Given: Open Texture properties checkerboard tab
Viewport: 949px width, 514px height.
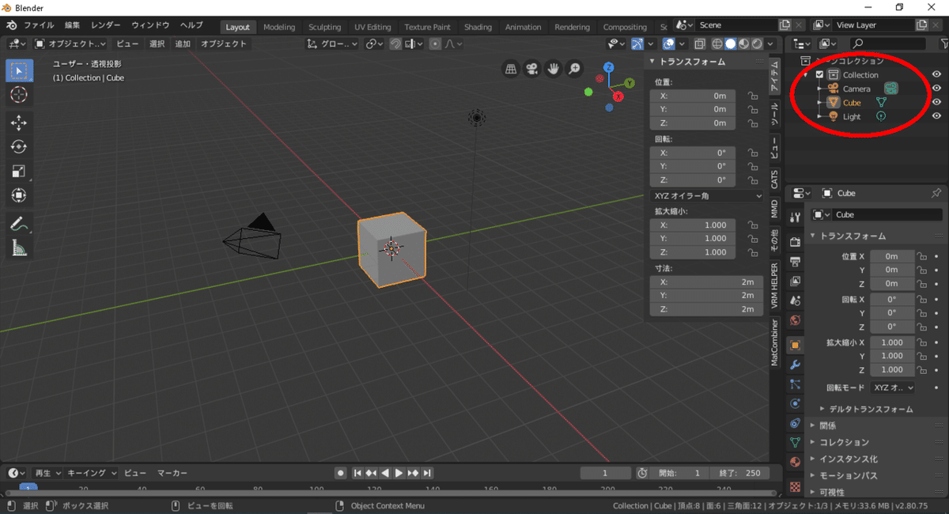Looking at the screenshot, I should [x=795, y=486].
